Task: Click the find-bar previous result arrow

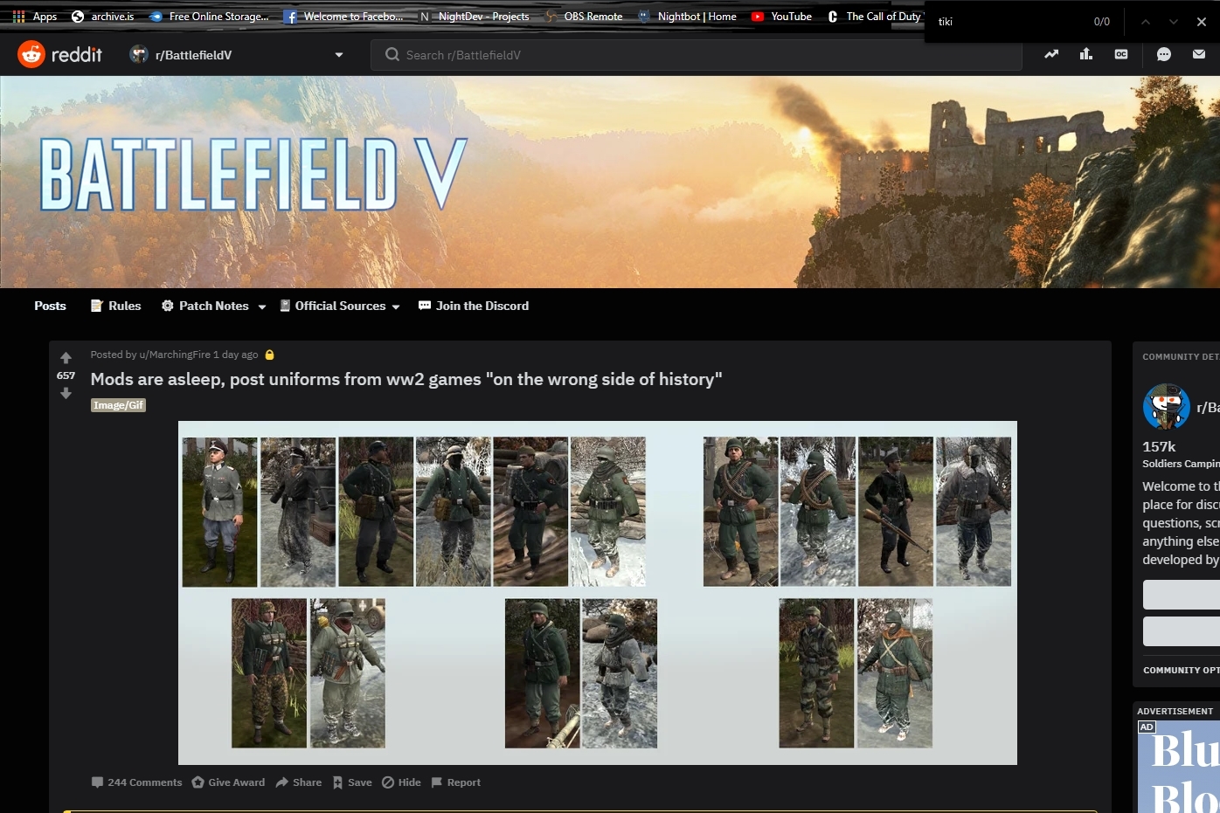Action: point(1146,22)
